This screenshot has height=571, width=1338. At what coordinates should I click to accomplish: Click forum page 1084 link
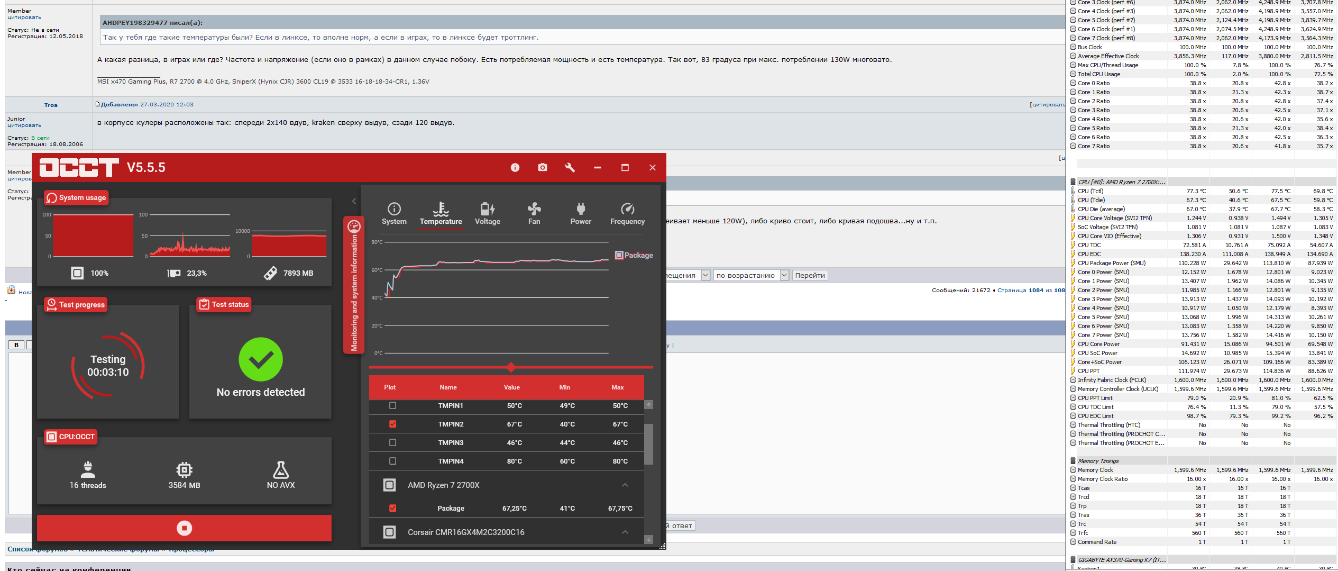tap(1036, 290)
